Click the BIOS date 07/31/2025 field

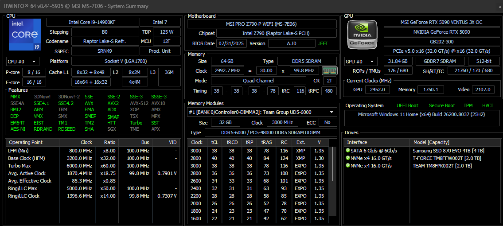232,43
